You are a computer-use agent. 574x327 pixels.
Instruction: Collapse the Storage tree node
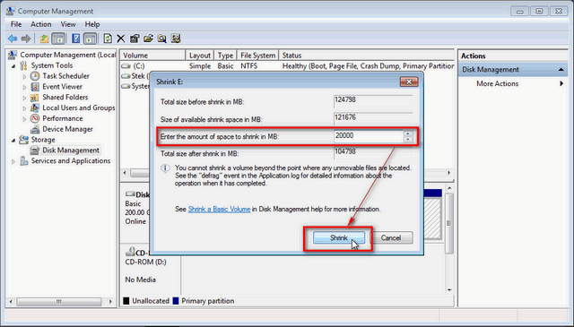pos(13,141)
